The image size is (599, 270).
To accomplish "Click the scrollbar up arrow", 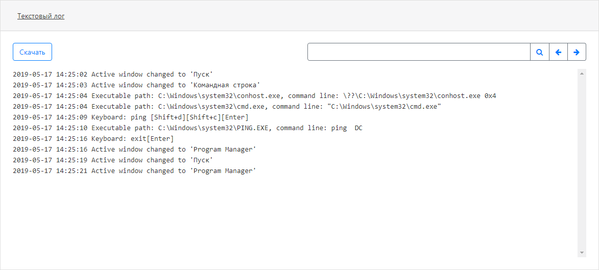I will (582, 73).
